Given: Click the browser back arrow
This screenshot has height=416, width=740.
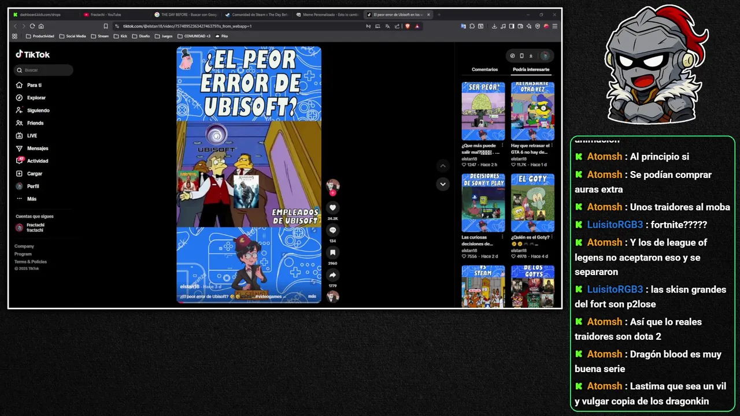Looking at the screenshot, I should point(16,26).
